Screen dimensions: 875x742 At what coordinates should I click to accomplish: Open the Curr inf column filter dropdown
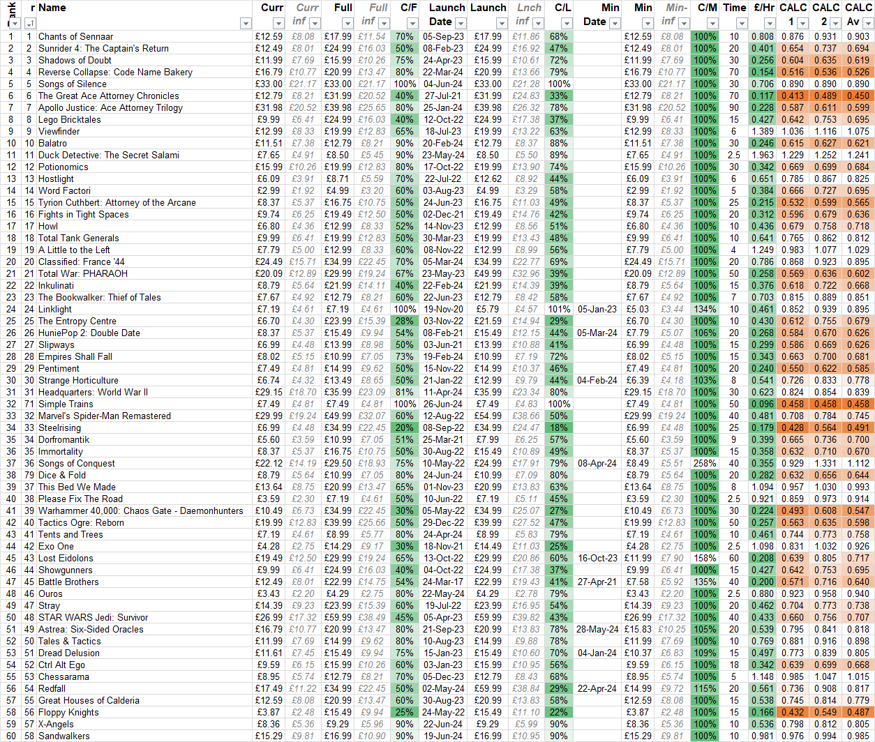click(316, 24)
